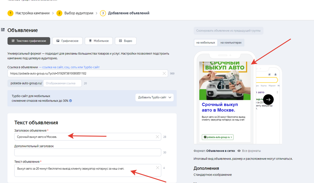Switch preview to на компьютерах
Image resolution: width=314 pixels, height=183 pixels.
coord(231,42)
